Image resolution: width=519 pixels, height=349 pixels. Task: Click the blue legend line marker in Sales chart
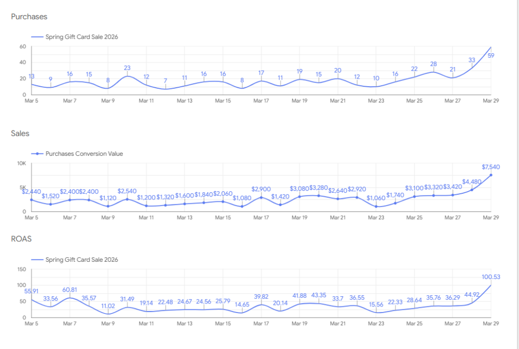[38, 153]
